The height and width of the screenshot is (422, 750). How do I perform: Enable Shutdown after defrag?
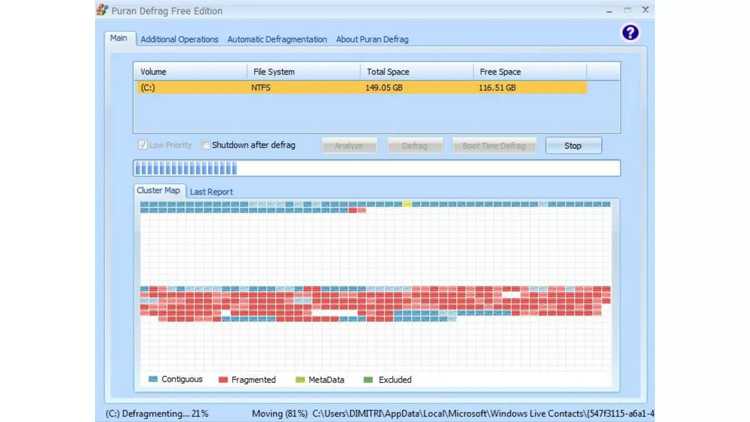click(x=205, y=144)
